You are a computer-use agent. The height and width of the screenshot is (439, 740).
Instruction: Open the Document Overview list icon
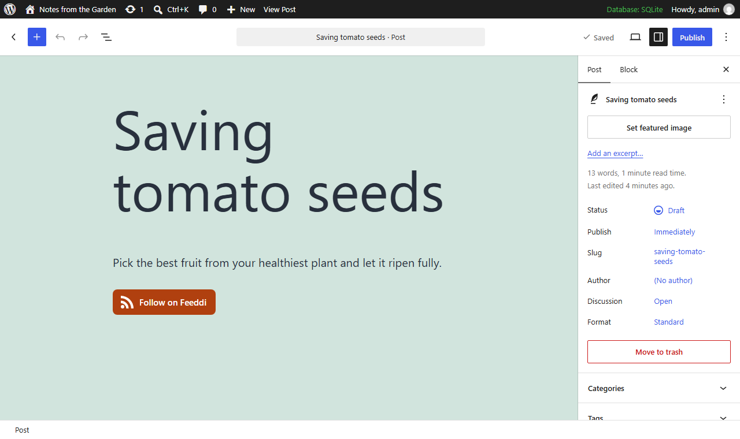pos(106,37)
